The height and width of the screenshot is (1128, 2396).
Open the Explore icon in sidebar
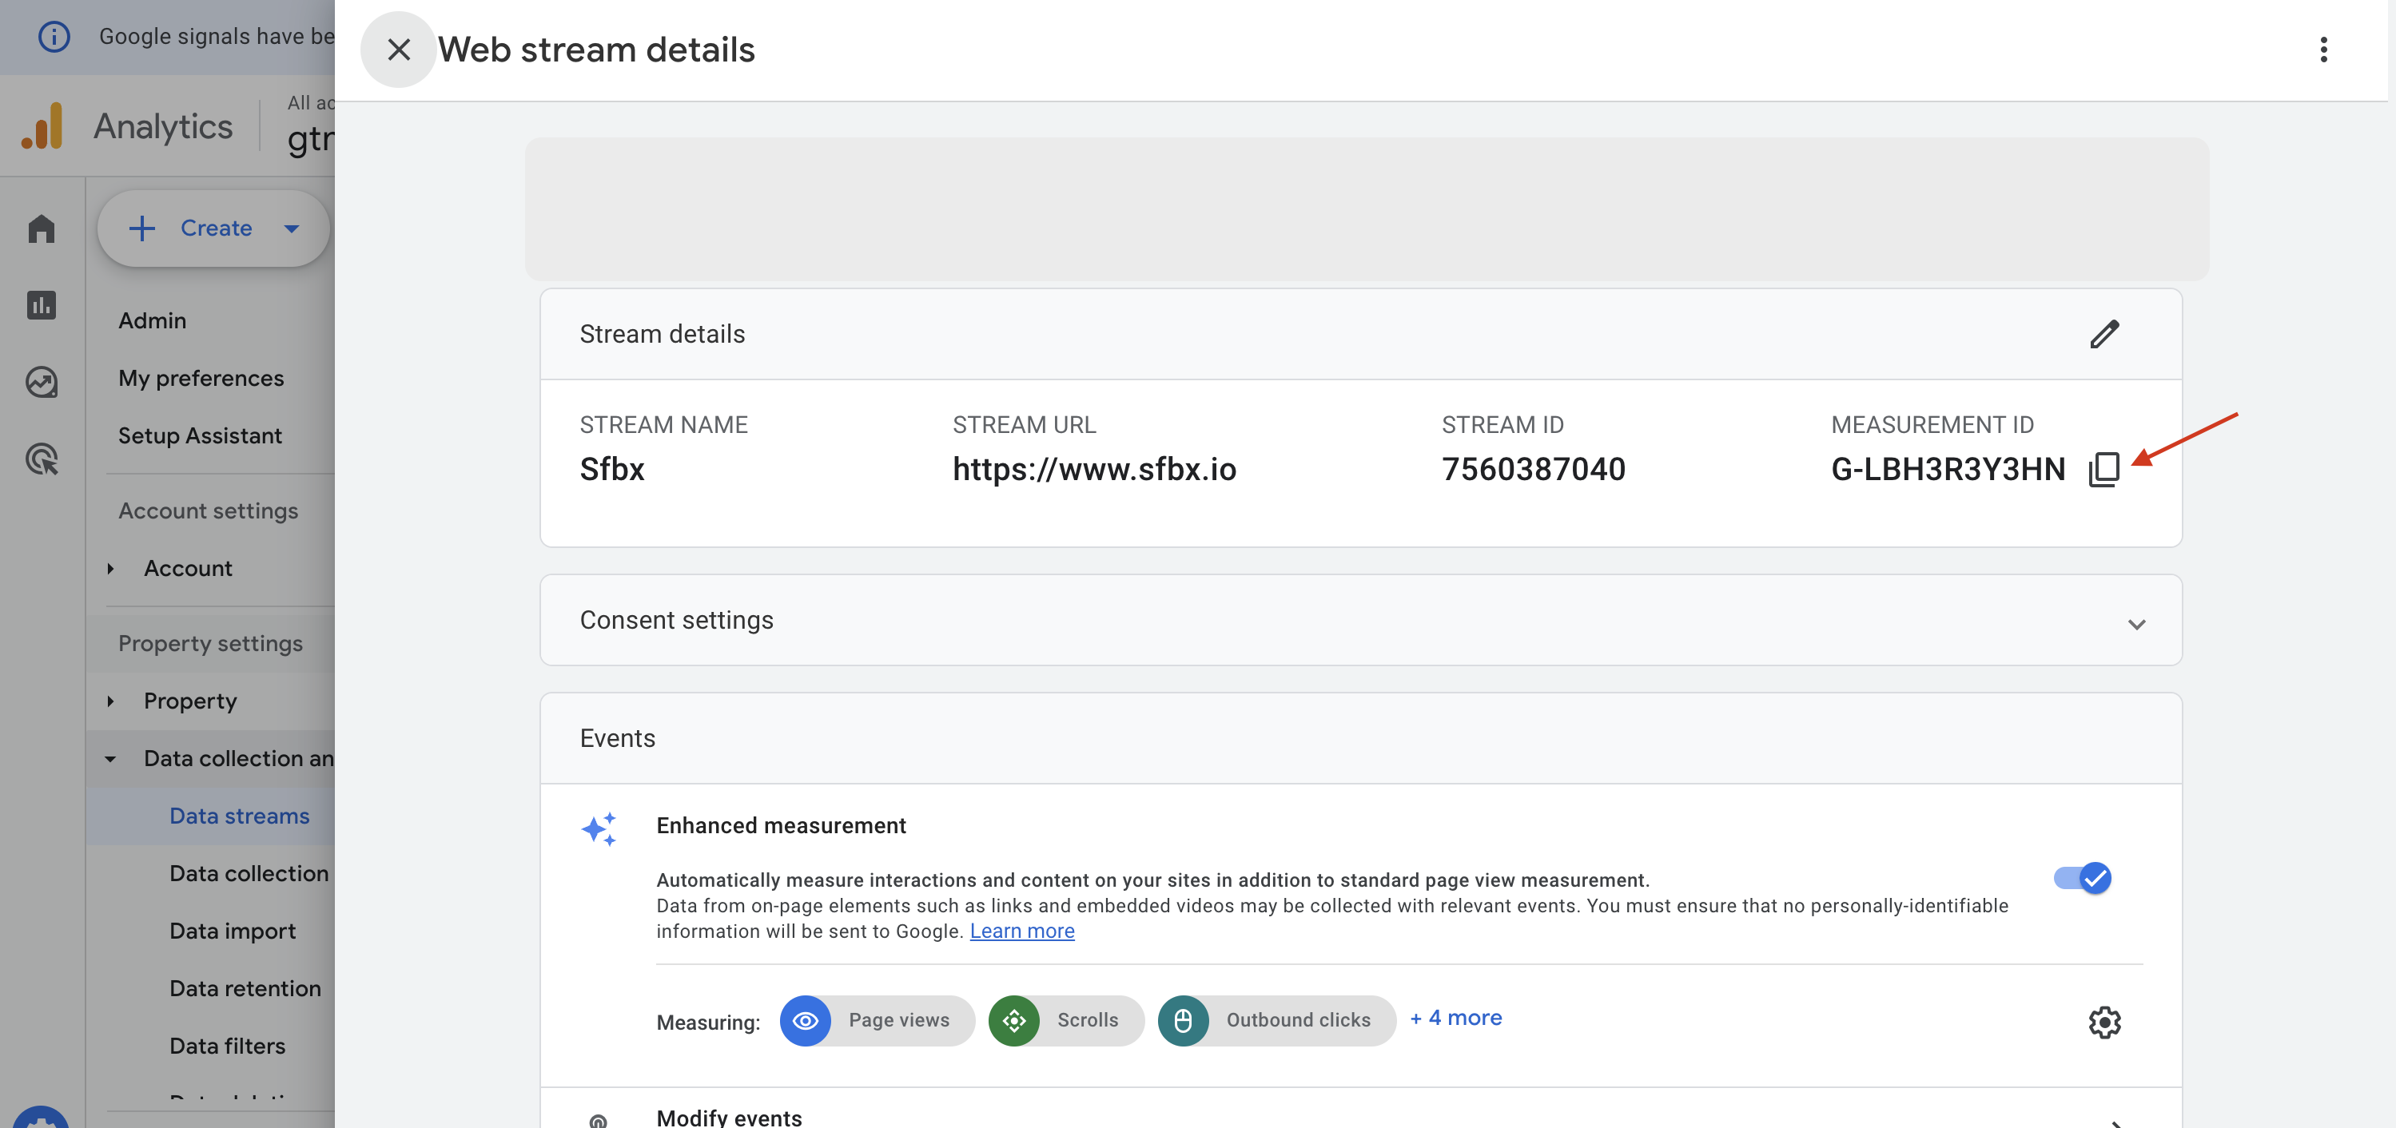[x=42, y=382]
